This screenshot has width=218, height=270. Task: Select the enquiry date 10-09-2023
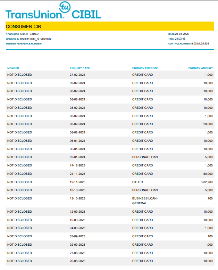(77, 220)
